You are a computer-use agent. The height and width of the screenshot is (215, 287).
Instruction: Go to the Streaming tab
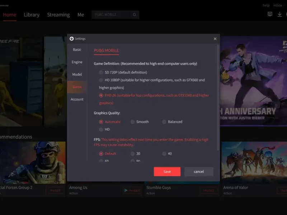tap(58, 15)
